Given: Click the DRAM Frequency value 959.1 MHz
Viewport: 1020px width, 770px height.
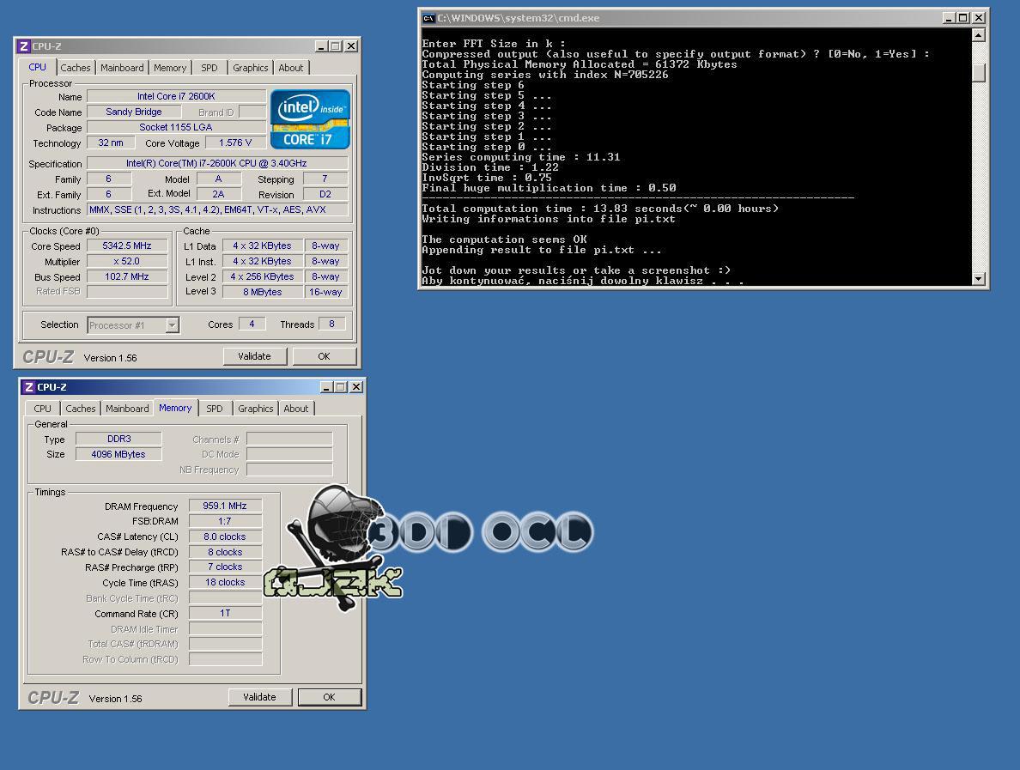Looking at the screenshot, I should pos(225,506).
